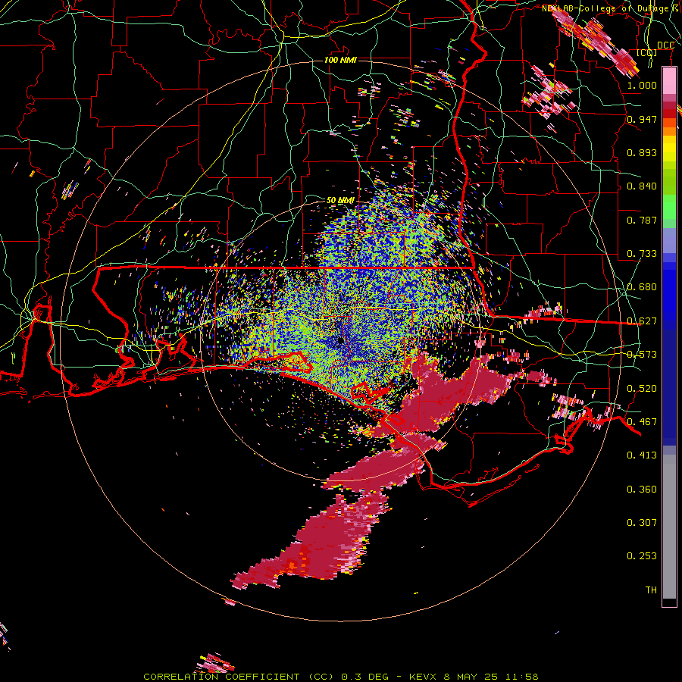Image resolution: width=682 pixels, height=682 pixels.
Task: Click the 0.413 color scale value
Action: pos(642,455)
